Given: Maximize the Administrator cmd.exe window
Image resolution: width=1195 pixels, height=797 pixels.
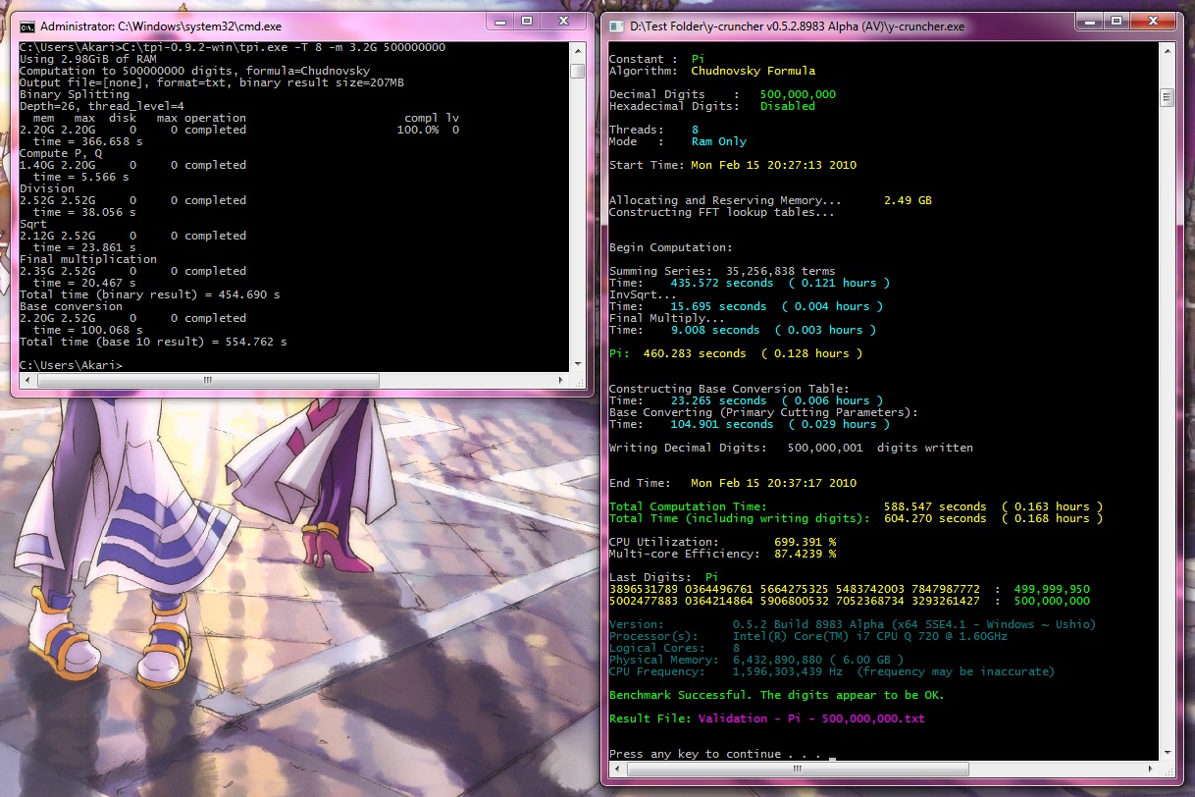Looking at the screenshot, I should click(526, 21).
